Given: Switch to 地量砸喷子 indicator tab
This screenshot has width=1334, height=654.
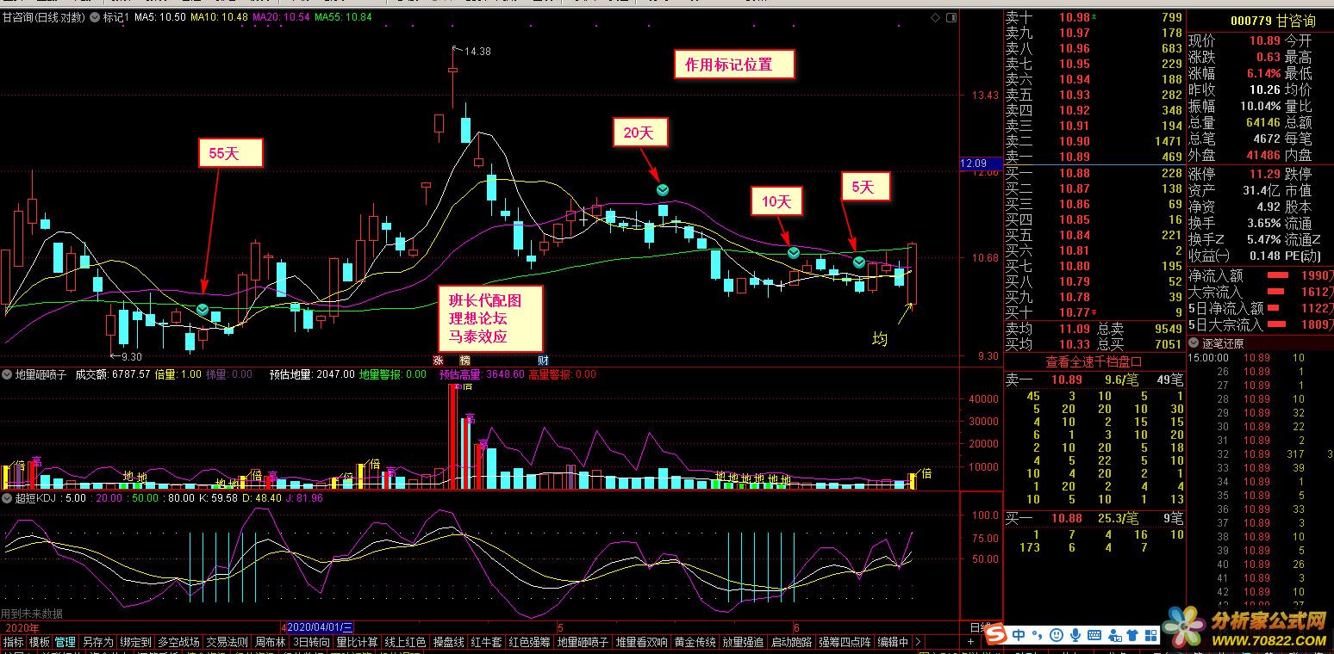Looking at the screenshot, I should [x=583, y=642].
